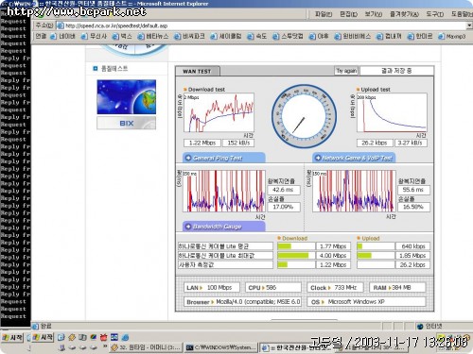Click the 640 kbps upload value

pos(412,246)
